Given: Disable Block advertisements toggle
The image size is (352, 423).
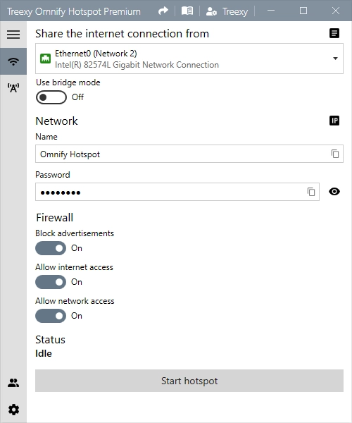Looking at the screenshot, I should [x=51, y=248].
